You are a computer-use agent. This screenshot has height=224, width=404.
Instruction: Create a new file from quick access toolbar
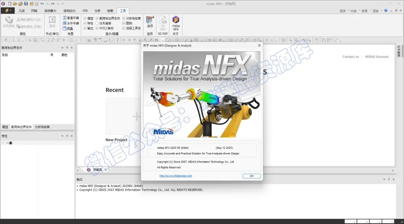pyautogui.click(x=9, y=4)
